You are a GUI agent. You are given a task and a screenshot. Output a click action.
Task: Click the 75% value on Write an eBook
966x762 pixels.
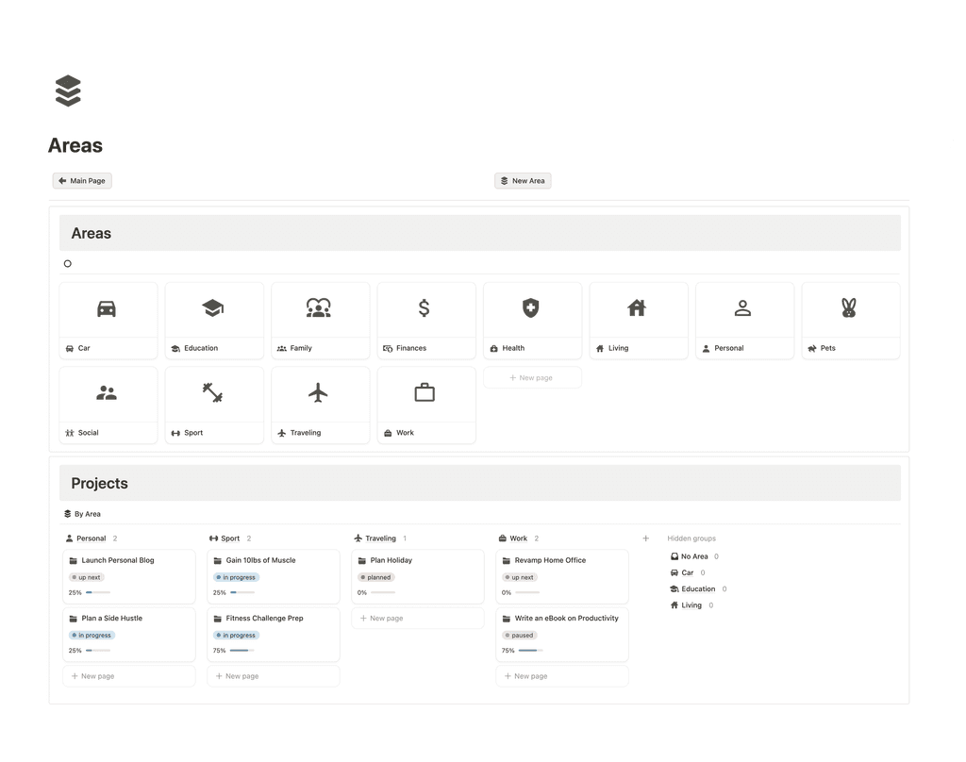[x=508, y=651]
